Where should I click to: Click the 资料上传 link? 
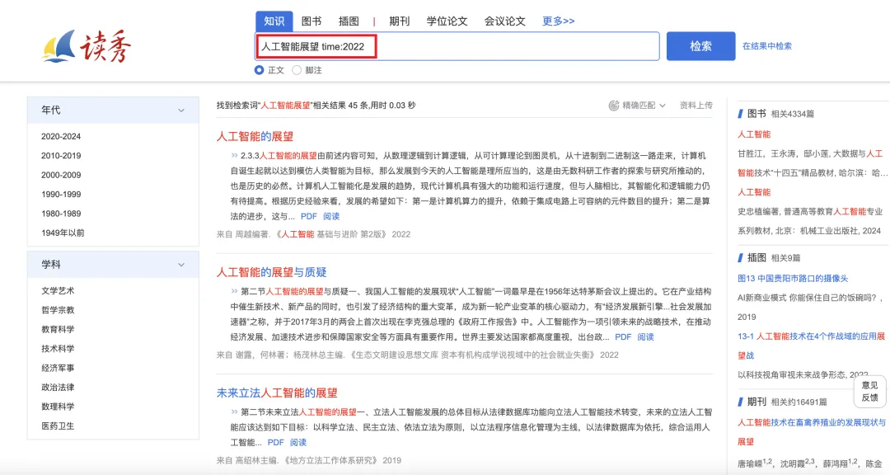[696, 105]
